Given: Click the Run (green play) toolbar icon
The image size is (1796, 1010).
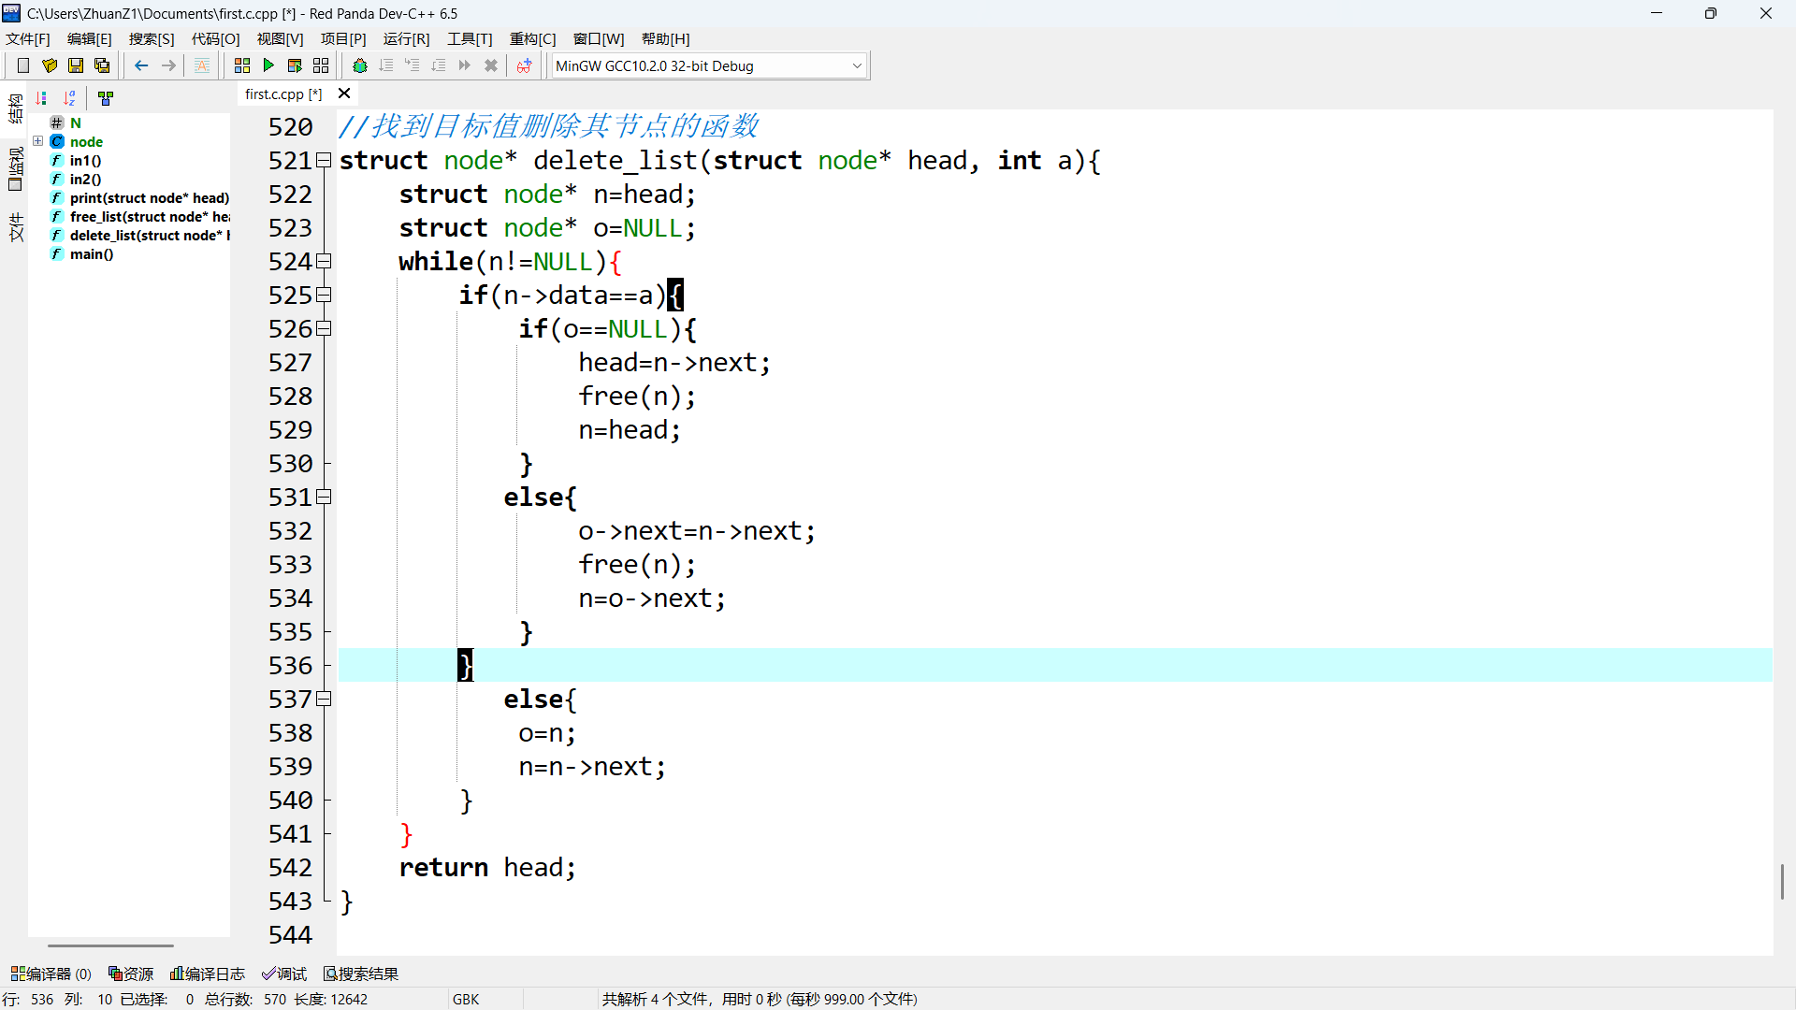Looking at the screenshot, I should click(268, 65).
